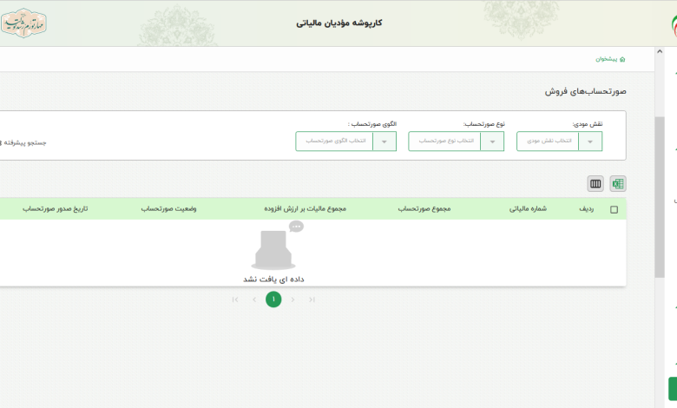Sort by شماره مالیاتی column header
The image size is (677, 408).
(528, 209)
